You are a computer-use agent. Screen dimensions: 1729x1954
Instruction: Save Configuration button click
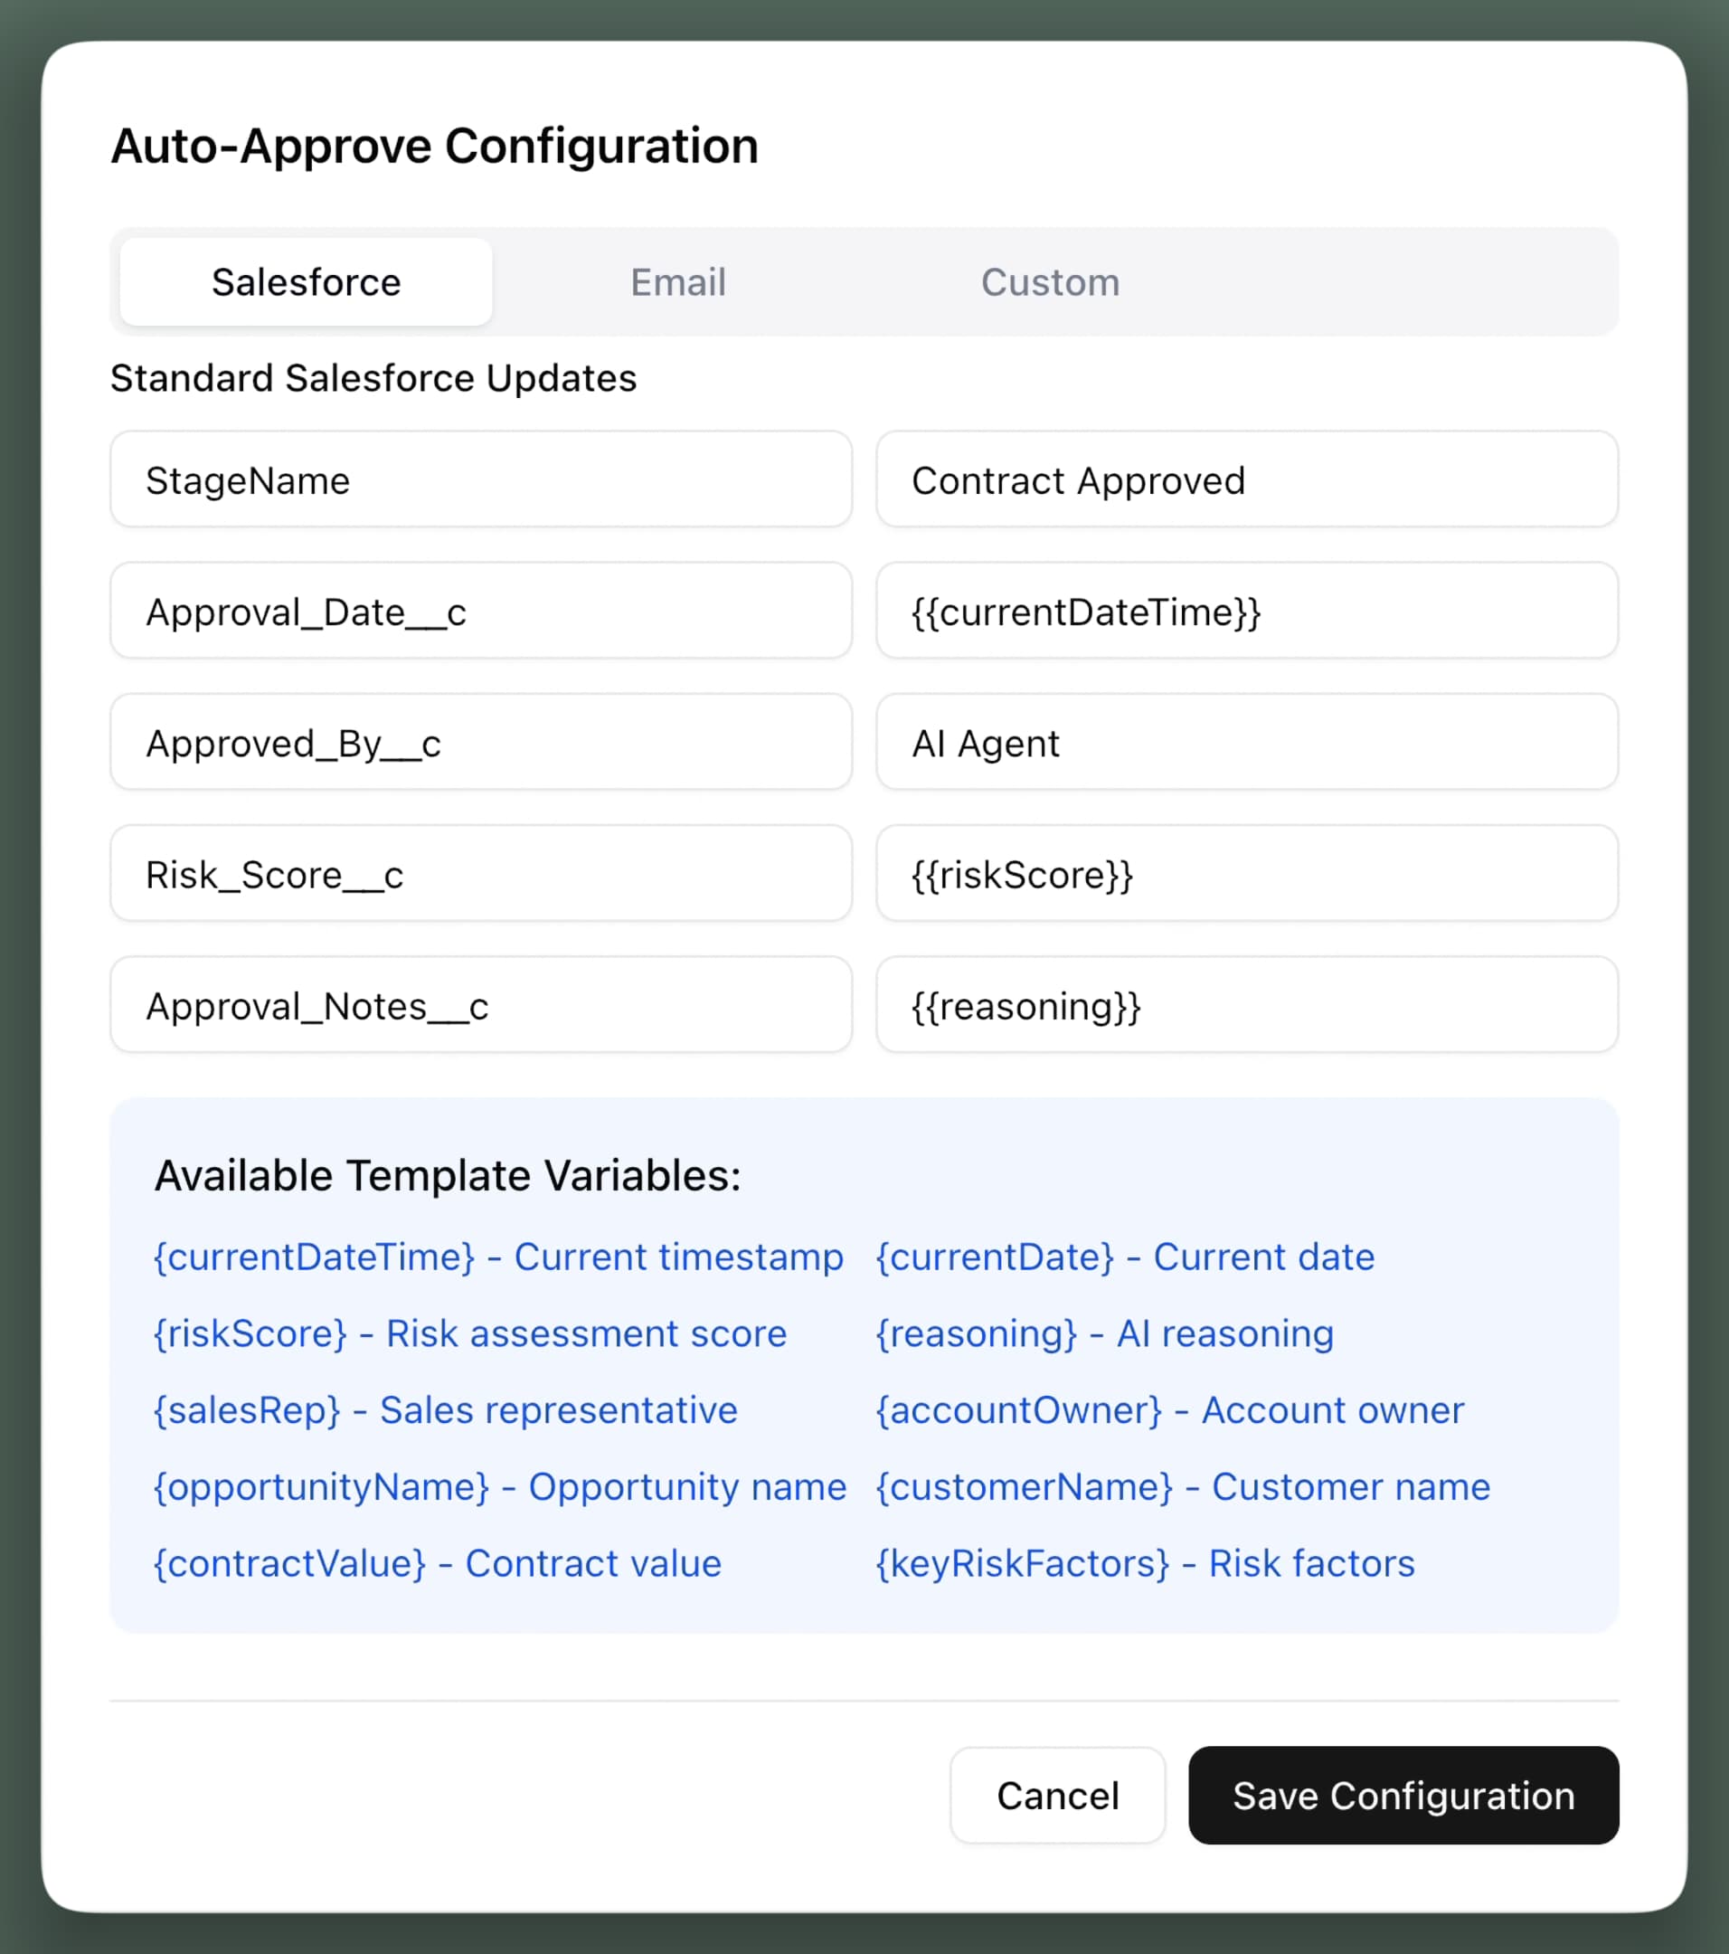(x=1403, y=1796)
